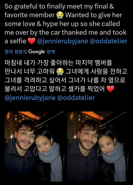The image size is (133, 185).
Task: Click the 영어 원문의 translation source label
Action: pyautogui.click(x=16, y=52)
